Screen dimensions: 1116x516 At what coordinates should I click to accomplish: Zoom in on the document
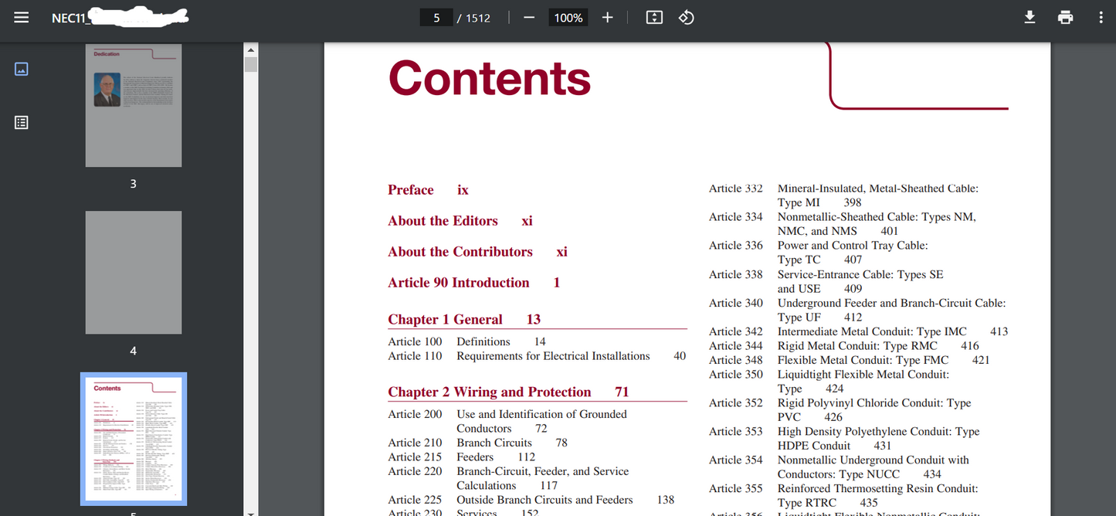607,17
